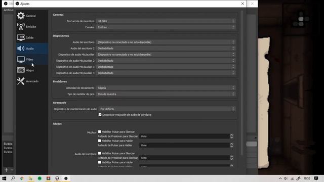Remove a scene with the minus icon
324x182 pixels.
tap(12, 170)
